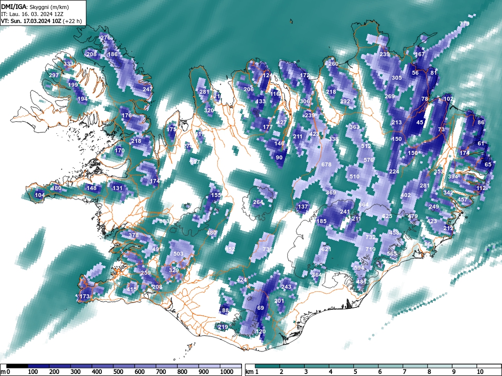Screen dimensions: 502x376
Task: Click the visibility value 45
Action: coord(420,122)
